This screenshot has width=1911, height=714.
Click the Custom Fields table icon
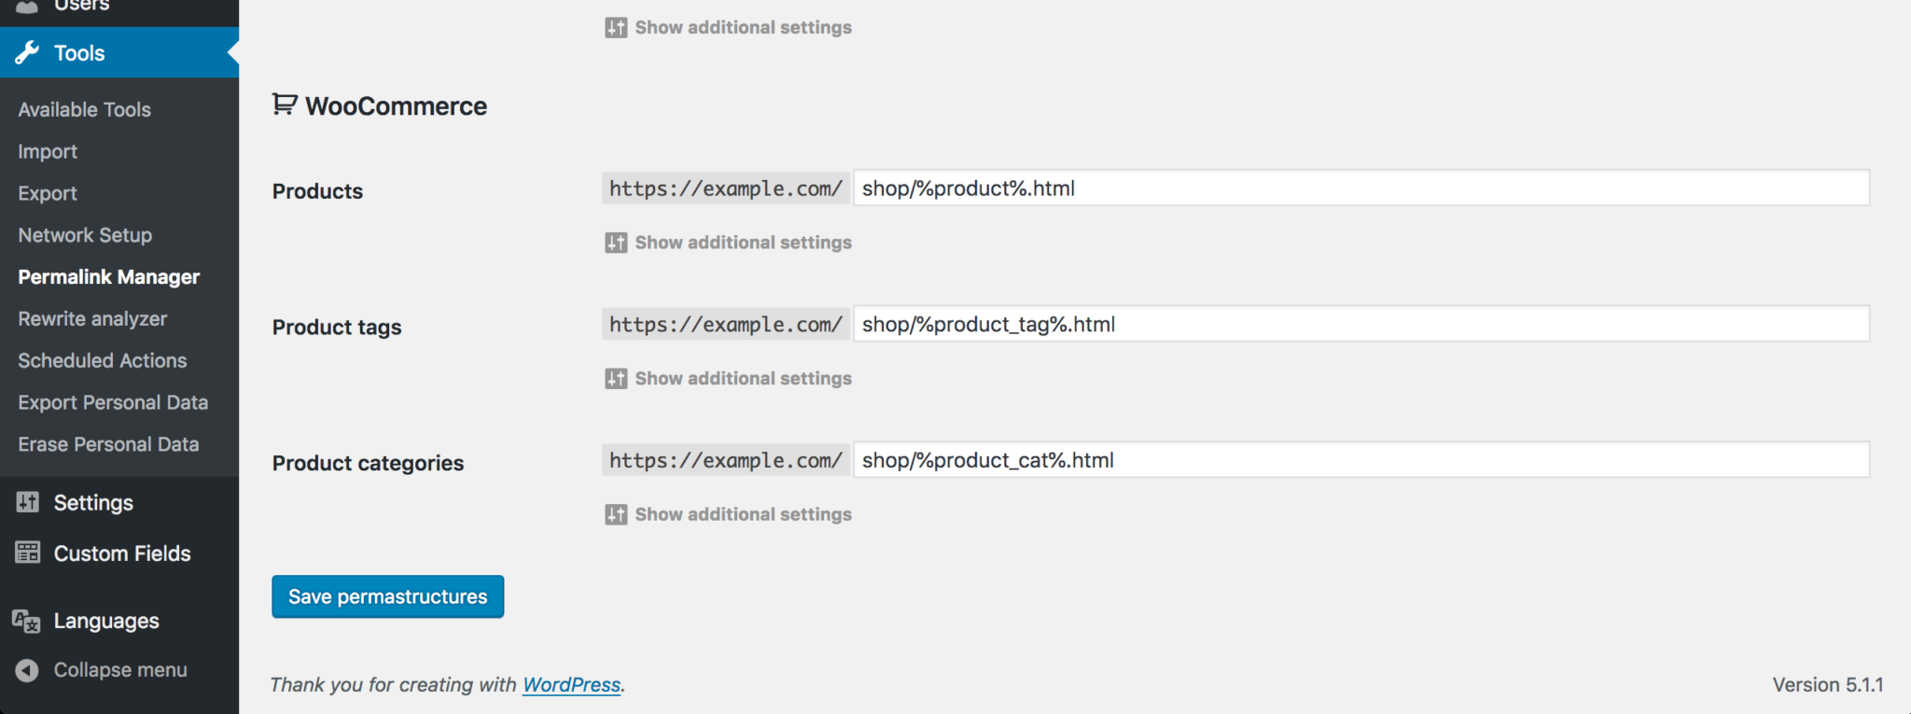point(27,553)
